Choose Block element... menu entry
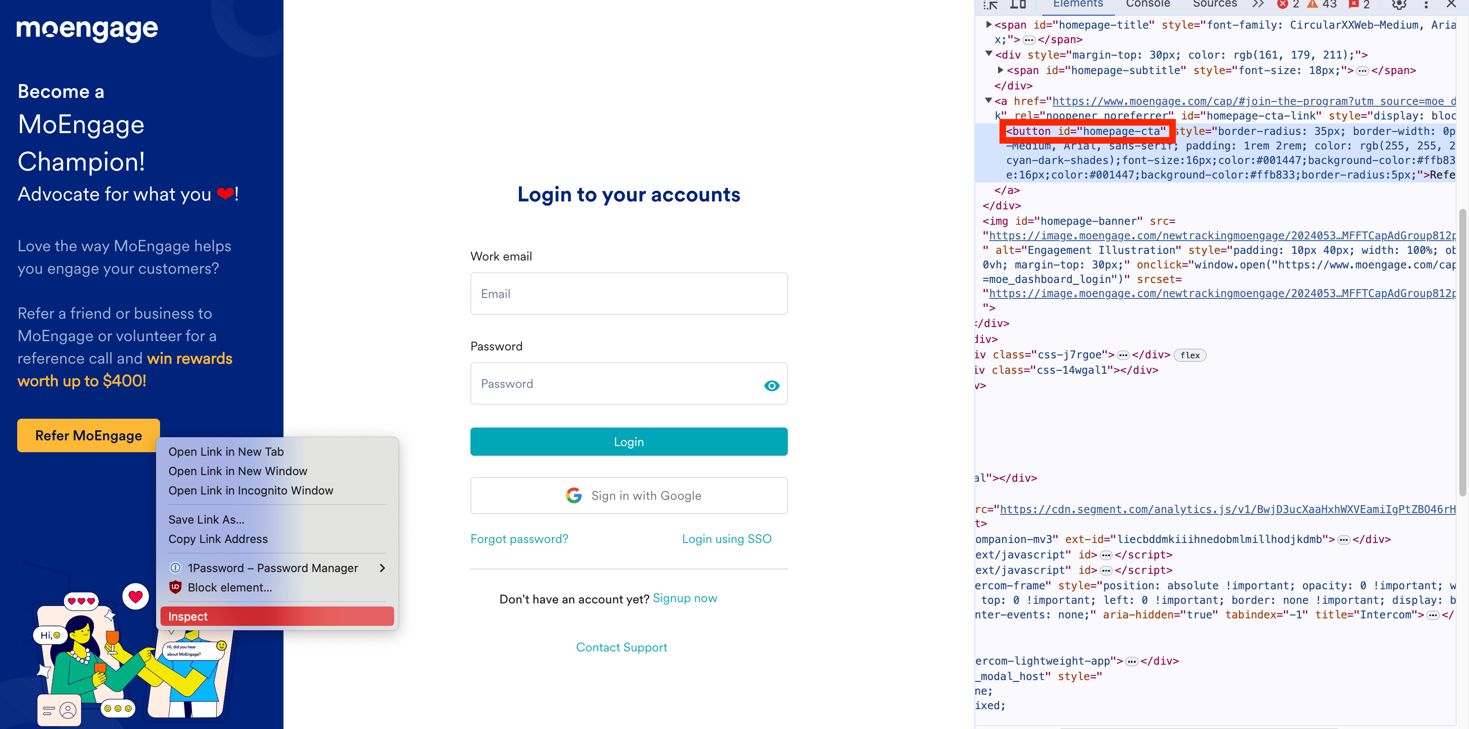The height and width of the screenshot is (729, 1469). pyautogui.click(x=277, y=587)
